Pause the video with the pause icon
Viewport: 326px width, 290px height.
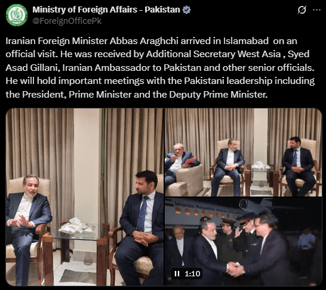(x=177, y=273)
